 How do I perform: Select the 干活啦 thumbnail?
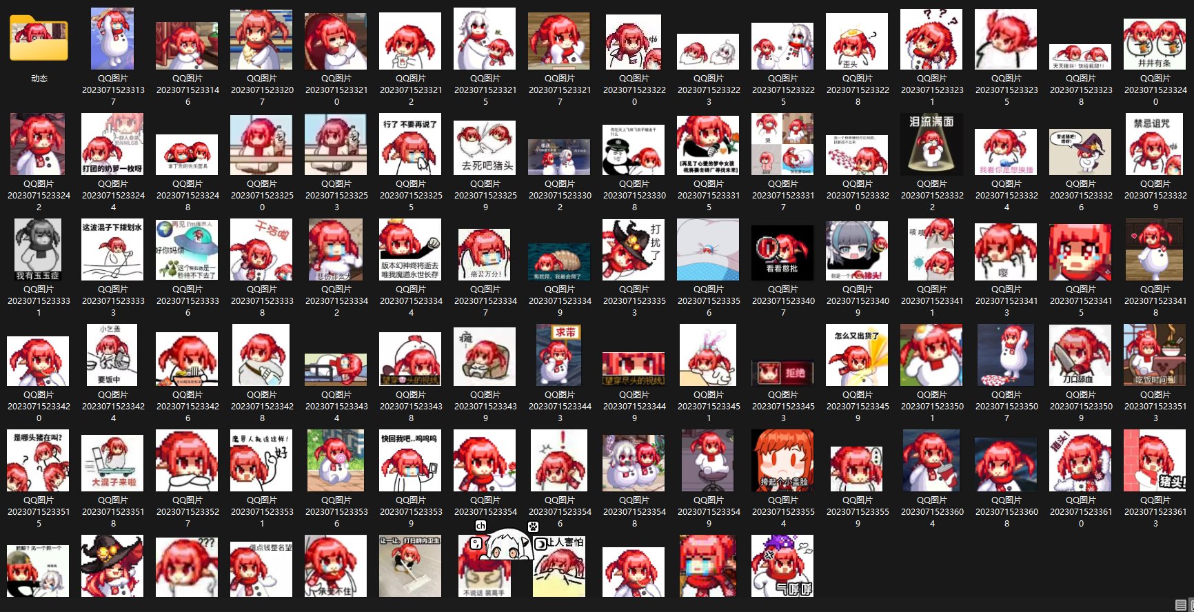[262, 249]
